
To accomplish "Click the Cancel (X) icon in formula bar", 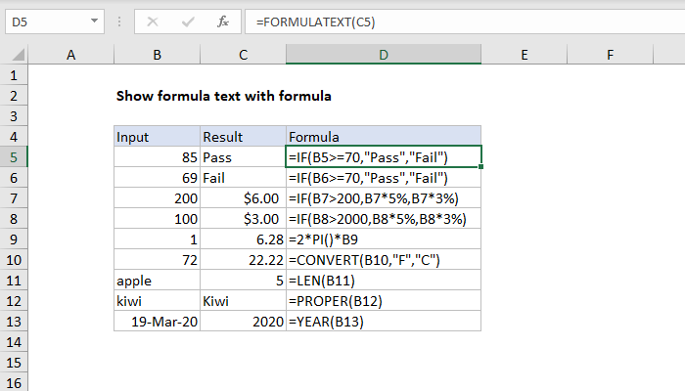I will 153,20.
